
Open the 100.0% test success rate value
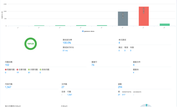tap(67, 43)
